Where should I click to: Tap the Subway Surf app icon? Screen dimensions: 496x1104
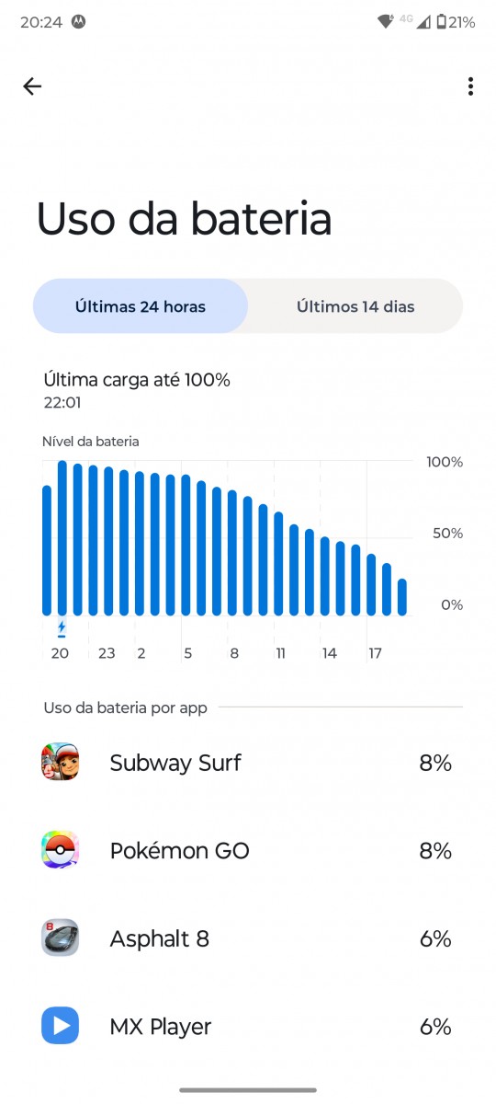click(61, 762)
